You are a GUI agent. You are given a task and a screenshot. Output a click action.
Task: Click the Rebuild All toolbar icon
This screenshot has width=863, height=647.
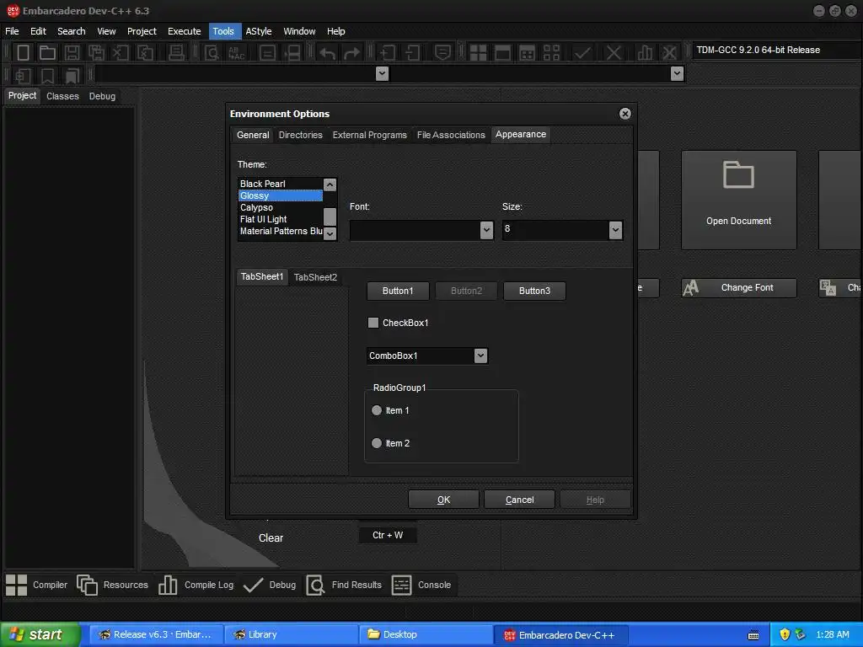pos(551,53)
